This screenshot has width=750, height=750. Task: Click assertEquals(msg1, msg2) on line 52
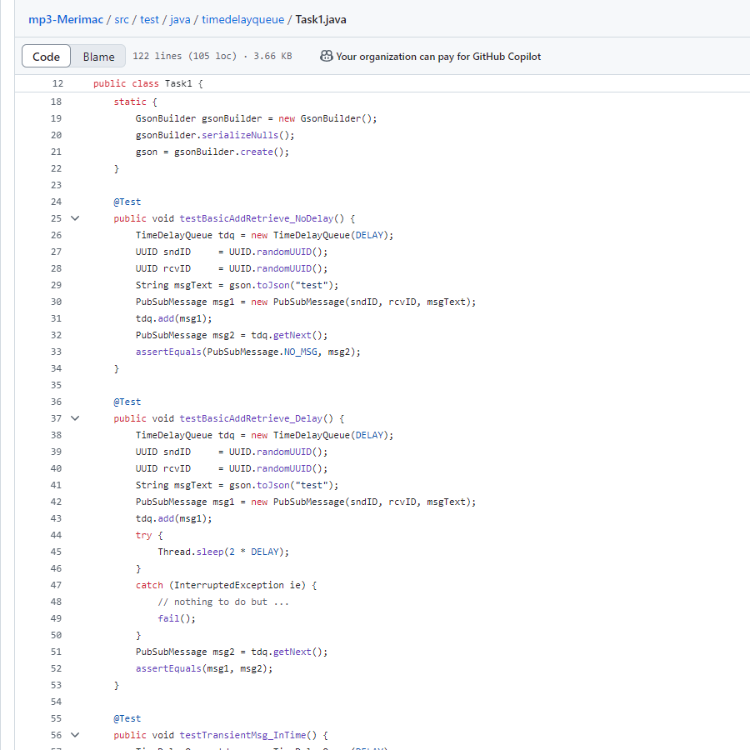pyautogui.click(x=204, y=668)
